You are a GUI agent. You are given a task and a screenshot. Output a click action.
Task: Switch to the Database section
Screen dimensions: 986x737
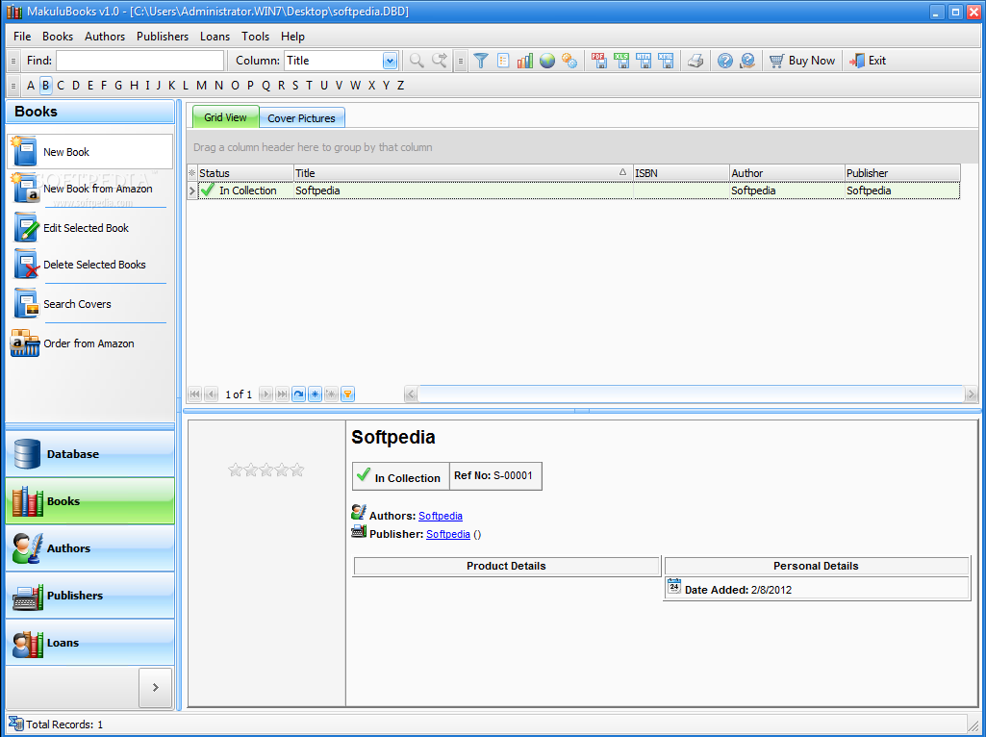pyautogui.click(x=89, y=453)
